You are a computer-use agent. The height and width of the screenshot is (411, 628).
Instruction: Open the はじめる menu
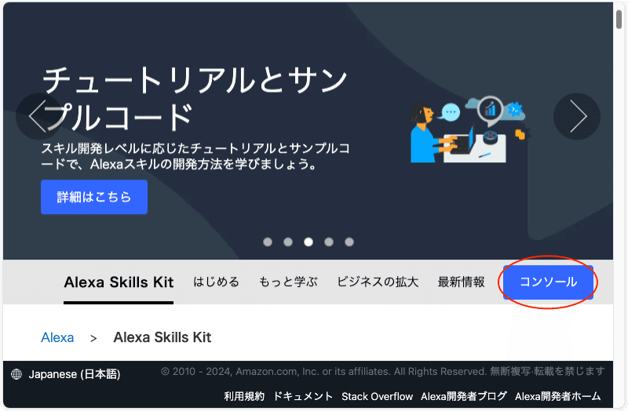coord(217,282)
